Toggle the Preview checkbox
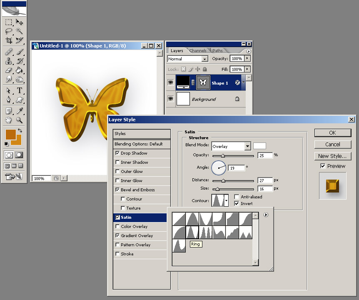359x300 pixels. click(x=323, y=166)
